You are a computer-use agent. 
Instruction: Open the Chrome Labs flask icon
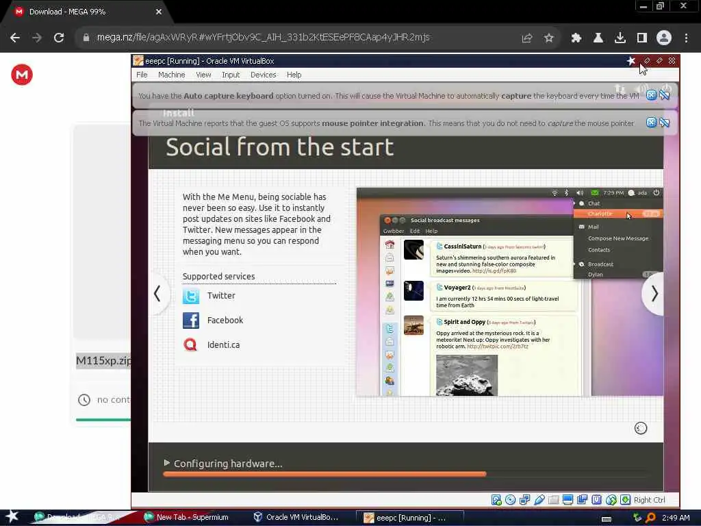(x=598, y=38)
